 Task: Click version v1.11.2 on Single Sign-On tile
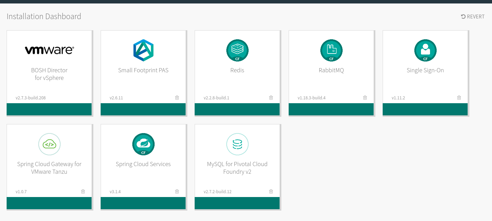(398, 98)
